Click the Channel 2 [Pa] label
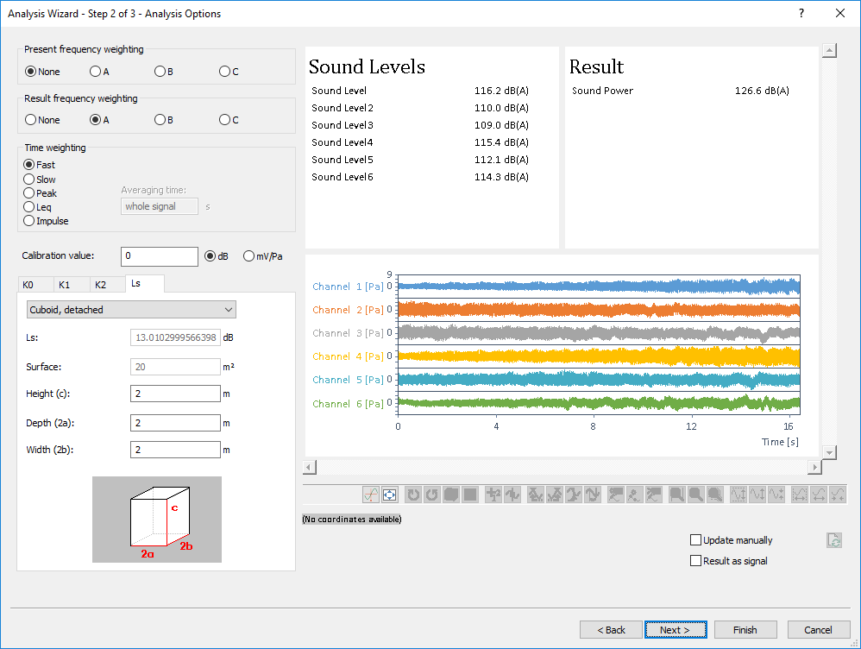 point(349,310)
